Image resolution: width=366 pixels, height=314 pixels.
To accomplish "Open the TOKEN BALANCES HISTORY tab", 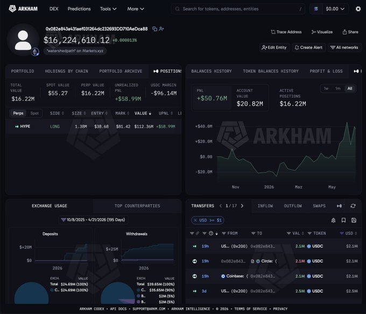I will coord(271,71).
